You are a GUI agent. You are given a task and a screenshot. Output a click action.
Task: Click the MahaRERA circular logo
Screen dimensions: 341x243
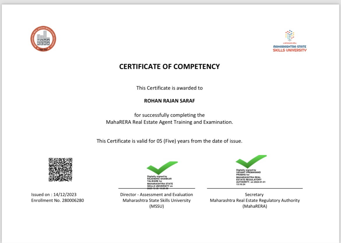tap(43, 39)
